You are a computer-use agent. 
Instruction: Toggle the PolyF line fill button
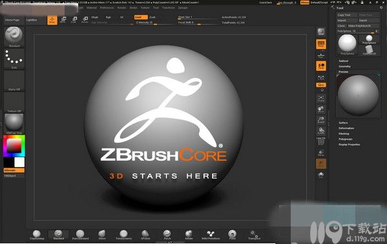pos(321,141)
